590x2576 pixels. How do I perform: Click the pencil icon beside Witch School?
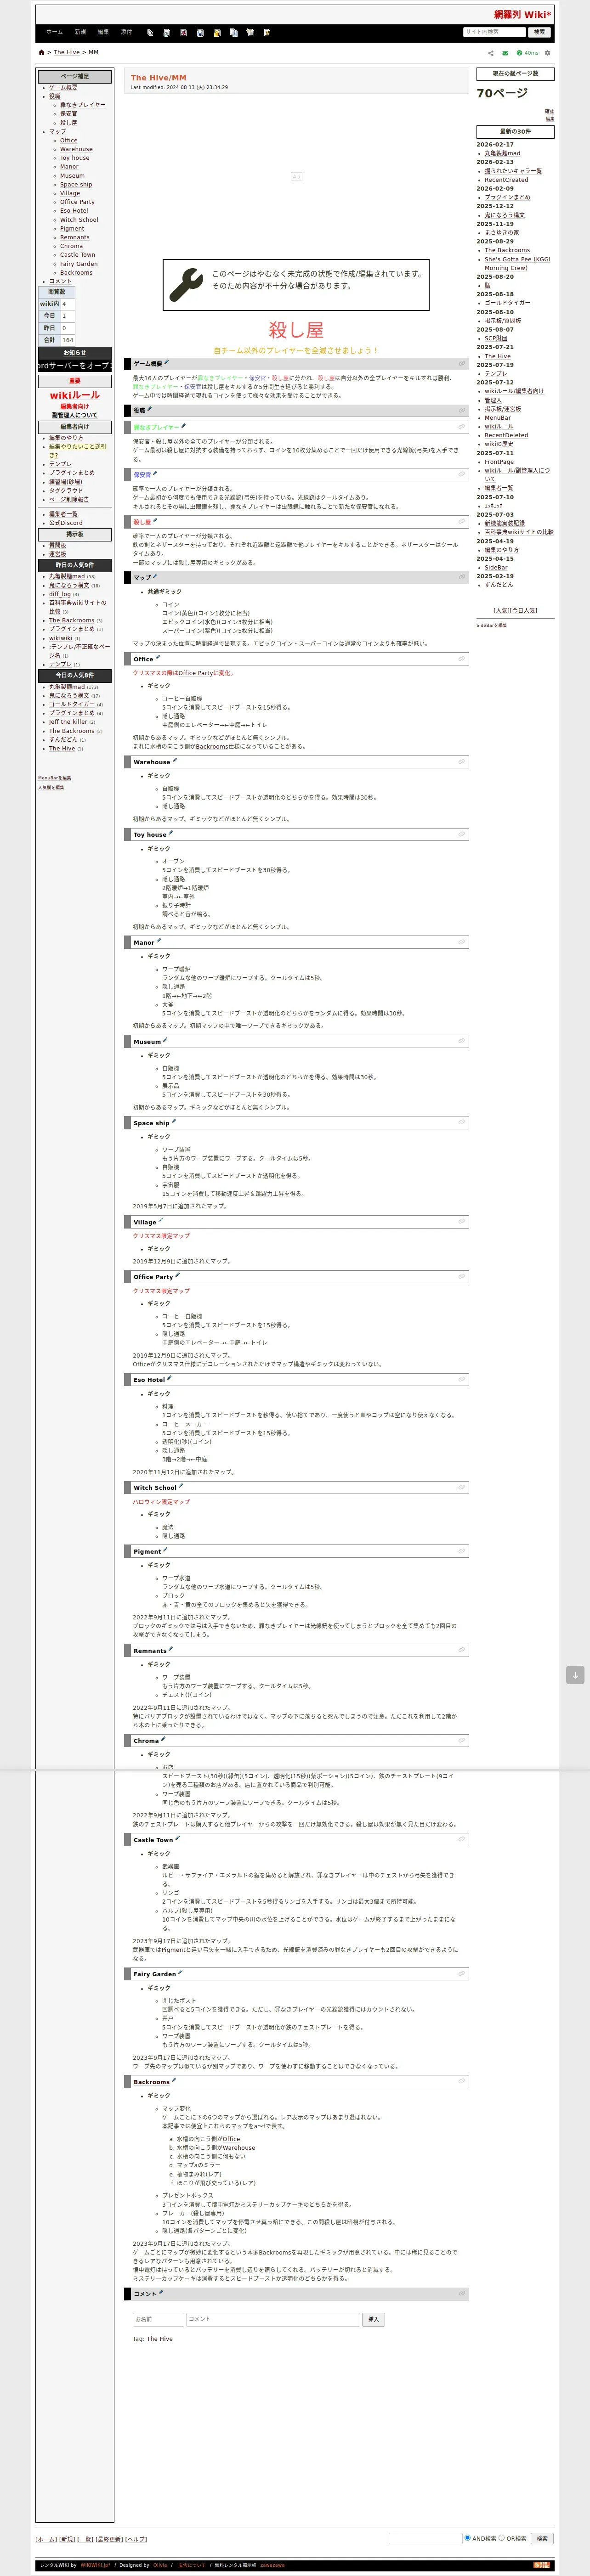pyautogui.click(x=181, y=1486)
